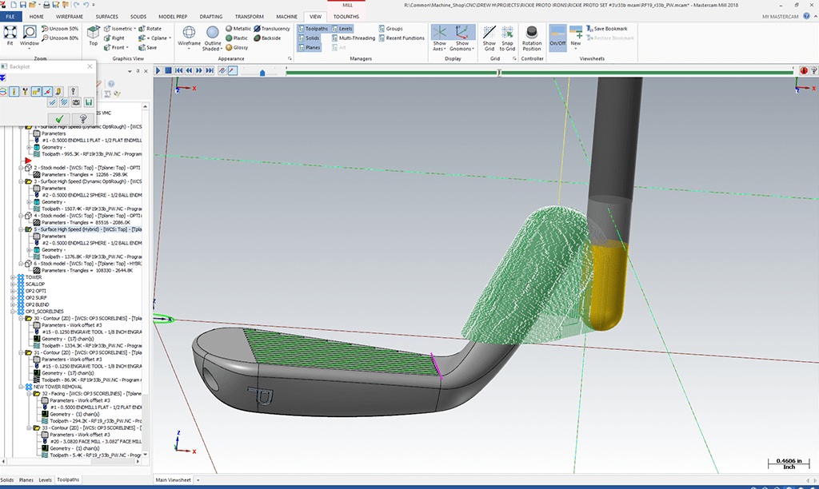The width and height of the screenshot is (819, 489).
Task: Play the backplot simulation
Action: pos(158,70)
